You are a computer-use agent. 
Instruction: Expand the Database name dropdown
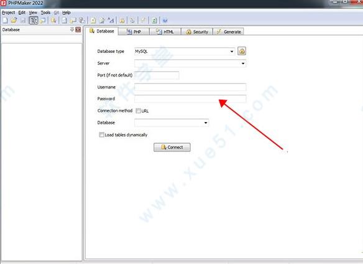point(206,123)
